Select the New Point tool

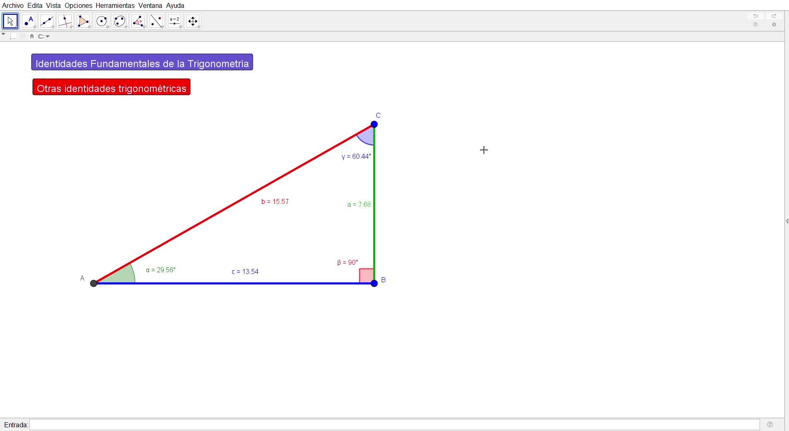29,21
